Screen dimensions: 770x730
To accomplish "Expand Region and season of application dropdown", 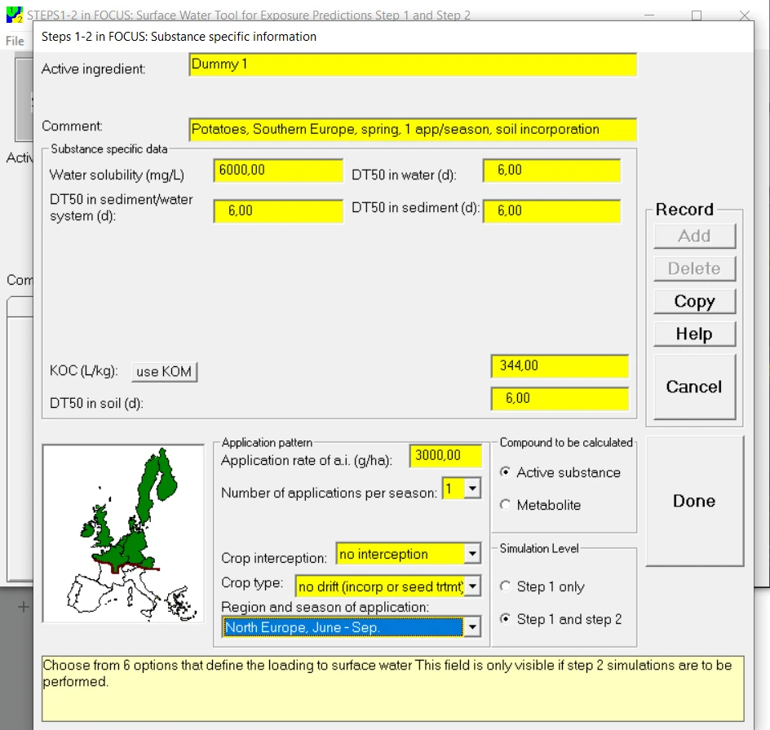I will (471, 626).
